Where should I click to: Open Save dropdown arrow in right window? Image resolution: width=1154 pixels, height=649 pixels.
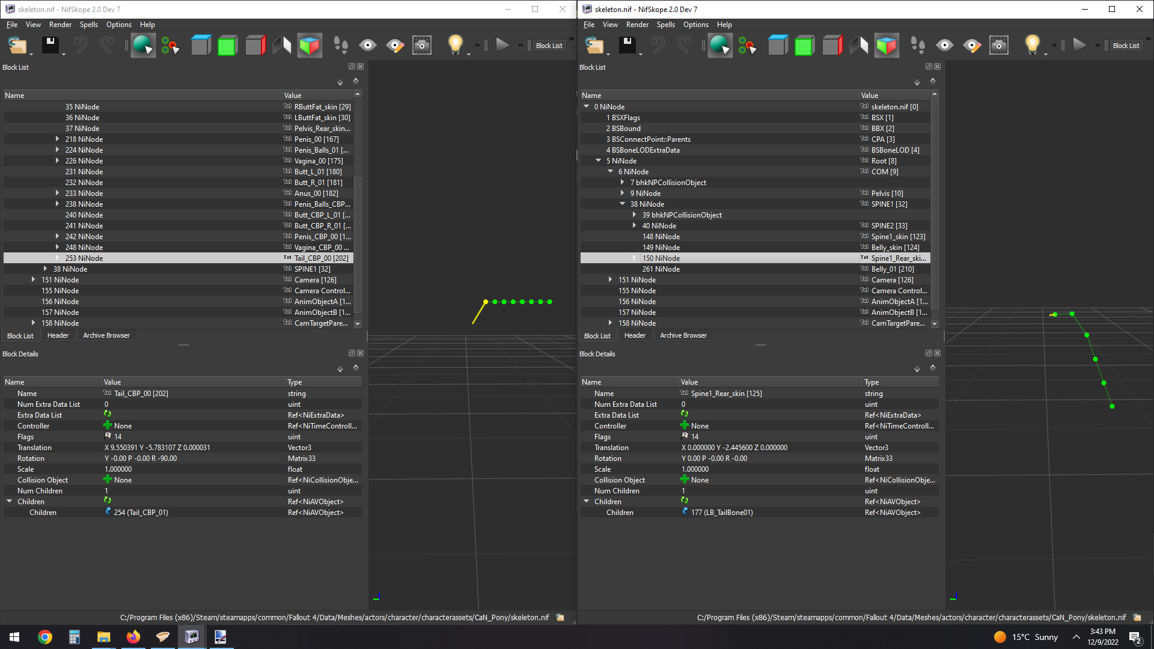pyautogui.click(x=641, y=54)
